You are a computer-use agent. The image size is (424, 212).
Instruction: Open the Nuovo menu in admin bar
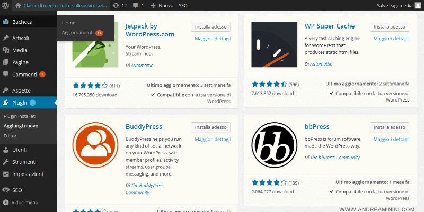point(162,5)
